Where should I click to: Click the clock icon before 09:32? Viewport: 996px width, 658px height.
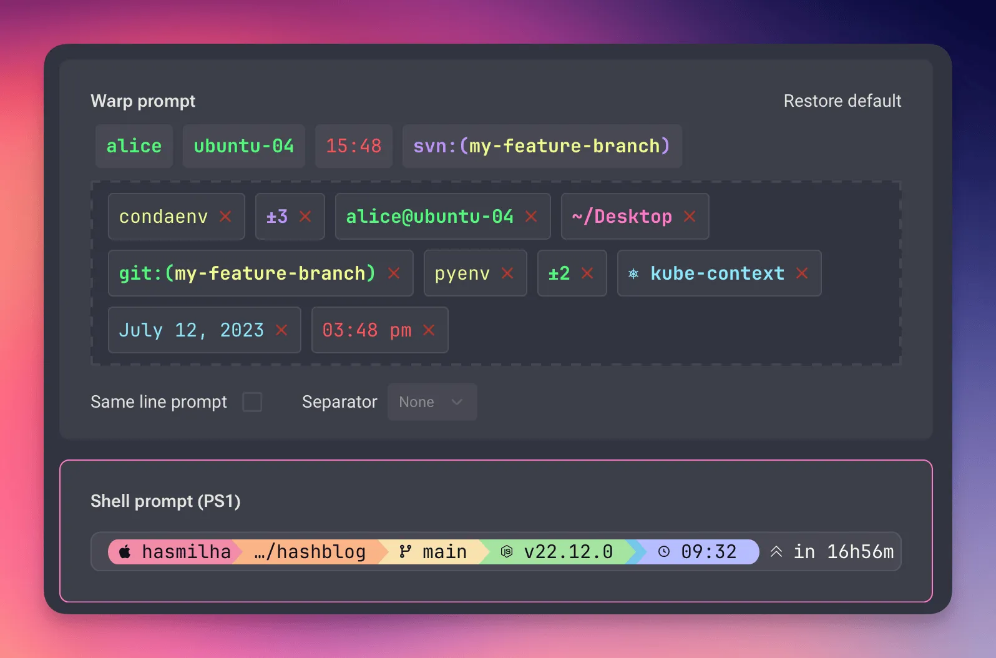[664, 552]
